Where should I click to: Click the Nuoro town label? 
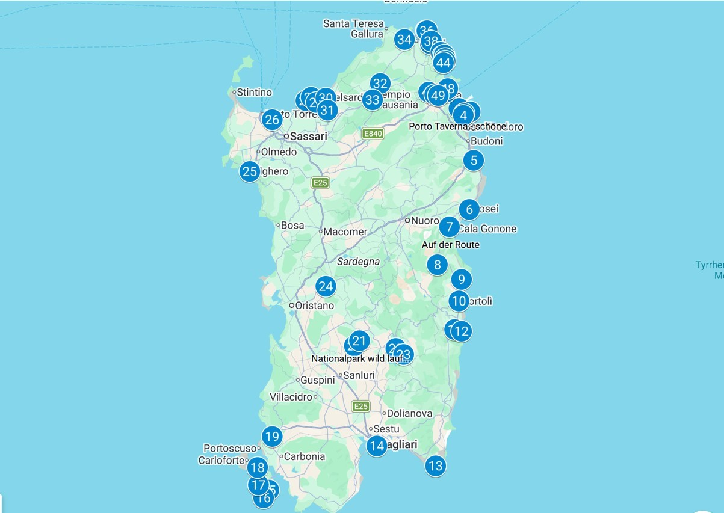click(425, 221)
